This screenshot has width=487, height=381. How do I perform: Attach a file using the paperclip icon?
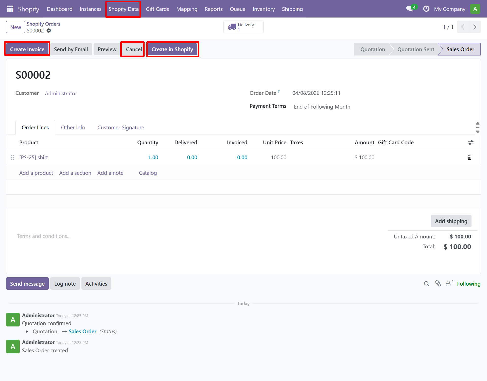(x=438, y=283)
